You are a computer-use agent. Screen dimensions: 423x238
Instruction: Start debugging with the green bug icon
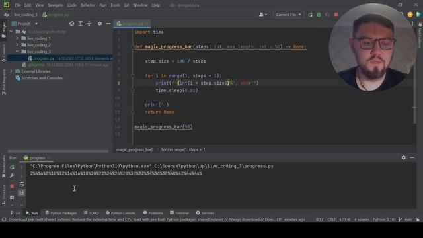pos(319,15)
